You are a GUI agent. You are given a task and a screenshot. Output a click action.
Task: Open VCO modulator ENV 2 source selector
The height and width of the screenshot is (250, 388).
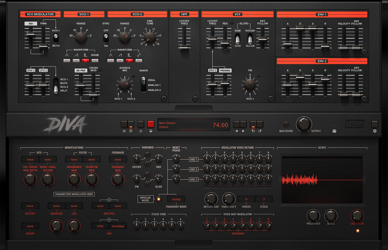(x=31, y=70)
